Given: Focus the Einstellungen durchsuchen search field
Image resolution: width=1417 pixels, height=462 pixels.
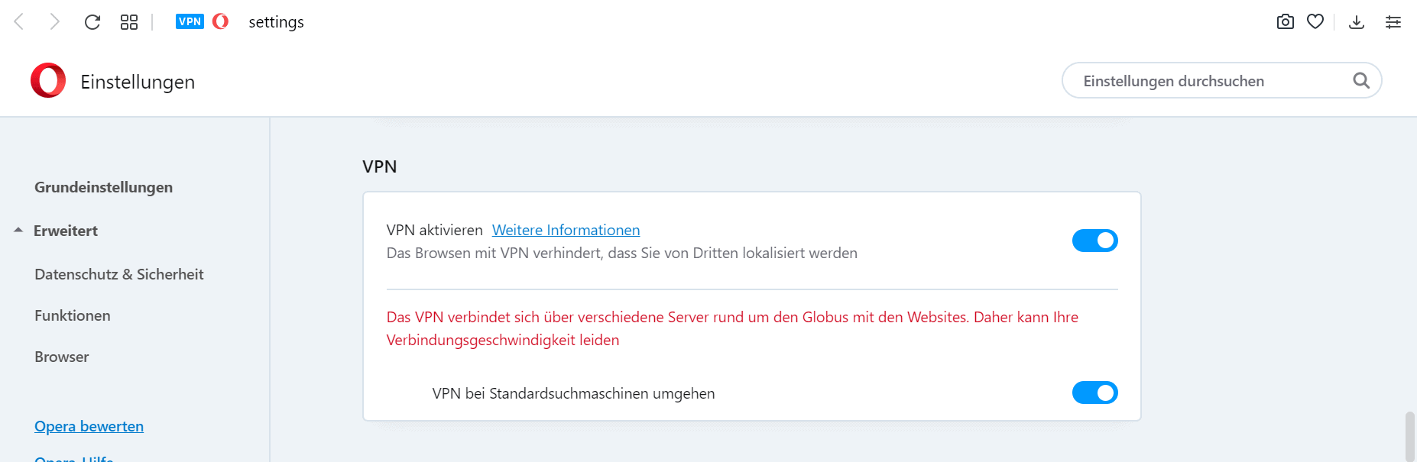Looking at the screenshot, I should (x=1208, y=81).
